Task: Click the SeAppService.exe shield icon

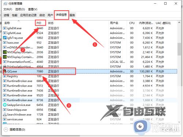Action: click(5, 105)
